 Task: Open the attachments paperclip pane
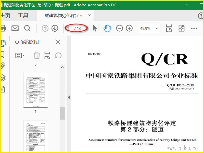point(3,66)
